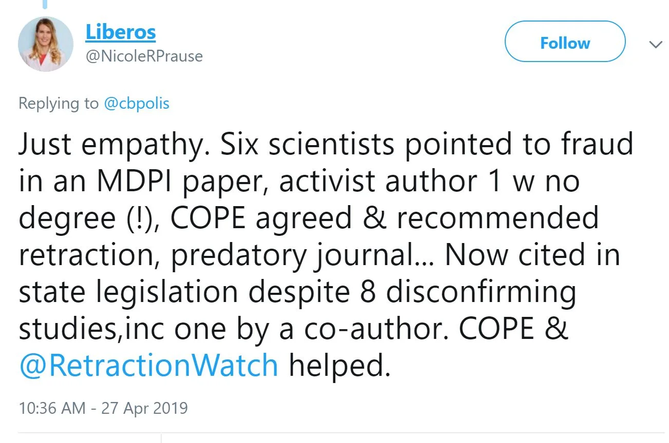
Task: Click the profile avatar photo
Action: pos(46,44)
